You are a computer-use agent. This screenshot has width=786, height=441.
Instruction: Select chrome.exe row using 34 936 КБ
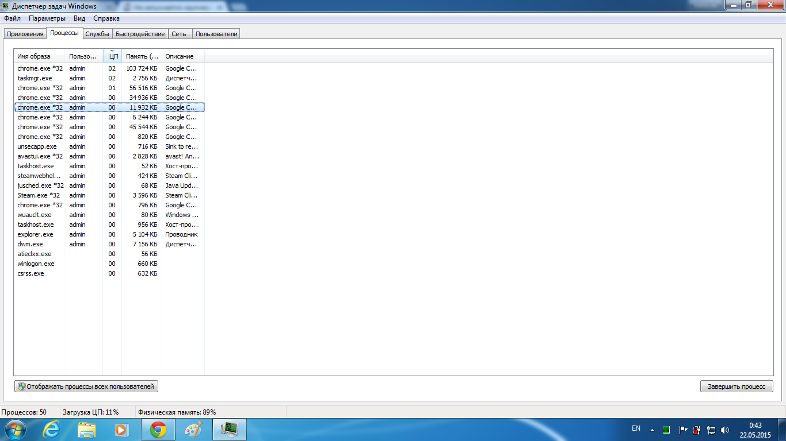coord(109,98)
